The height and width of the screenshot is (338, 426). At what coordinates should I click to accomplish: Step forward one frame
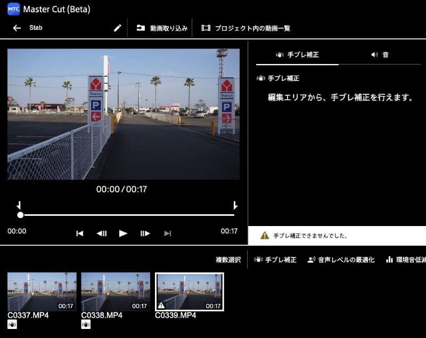tap(145, 233)
